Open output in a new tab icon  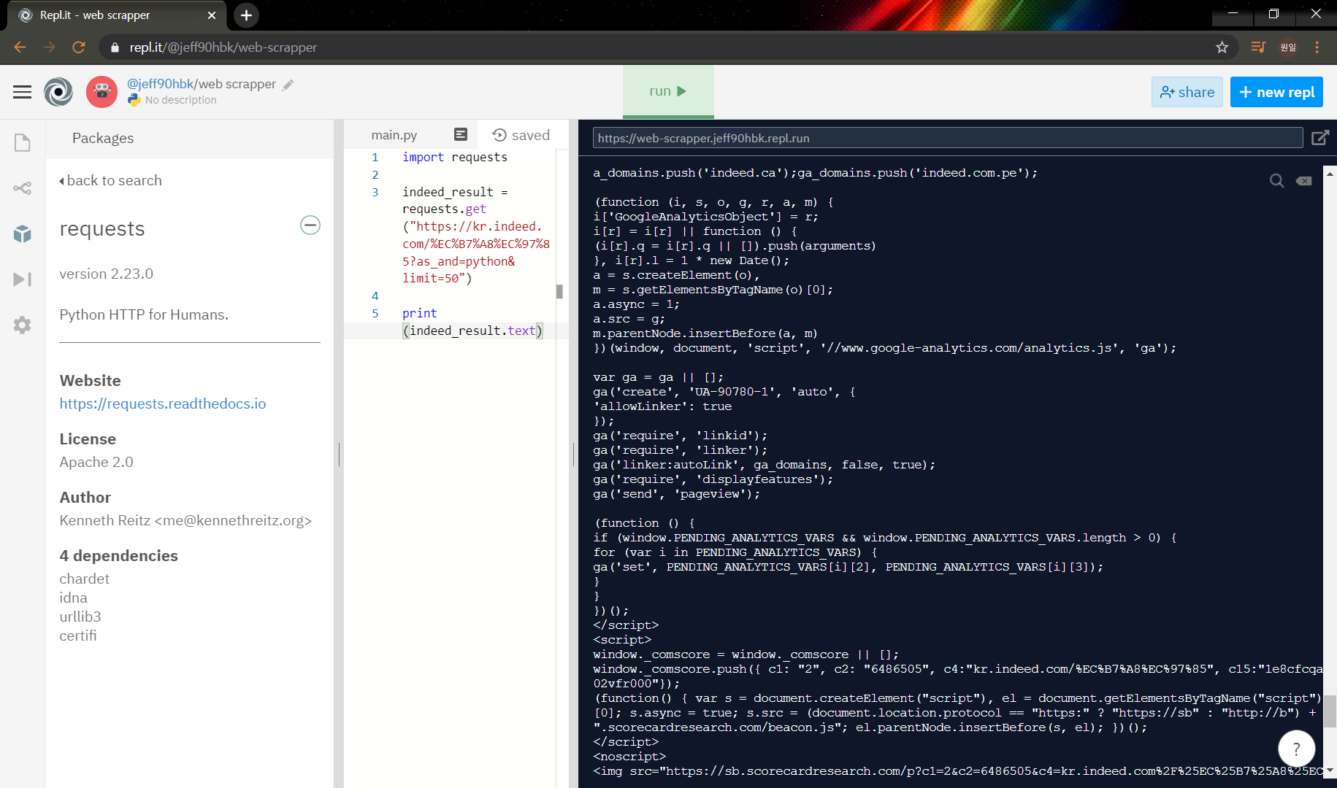(x=1320, y=138)
